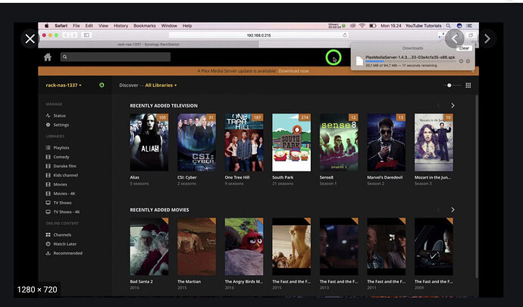Open the TV Shows - 4K library
This screenshot has height=307, width=523.
click(63, 212)
